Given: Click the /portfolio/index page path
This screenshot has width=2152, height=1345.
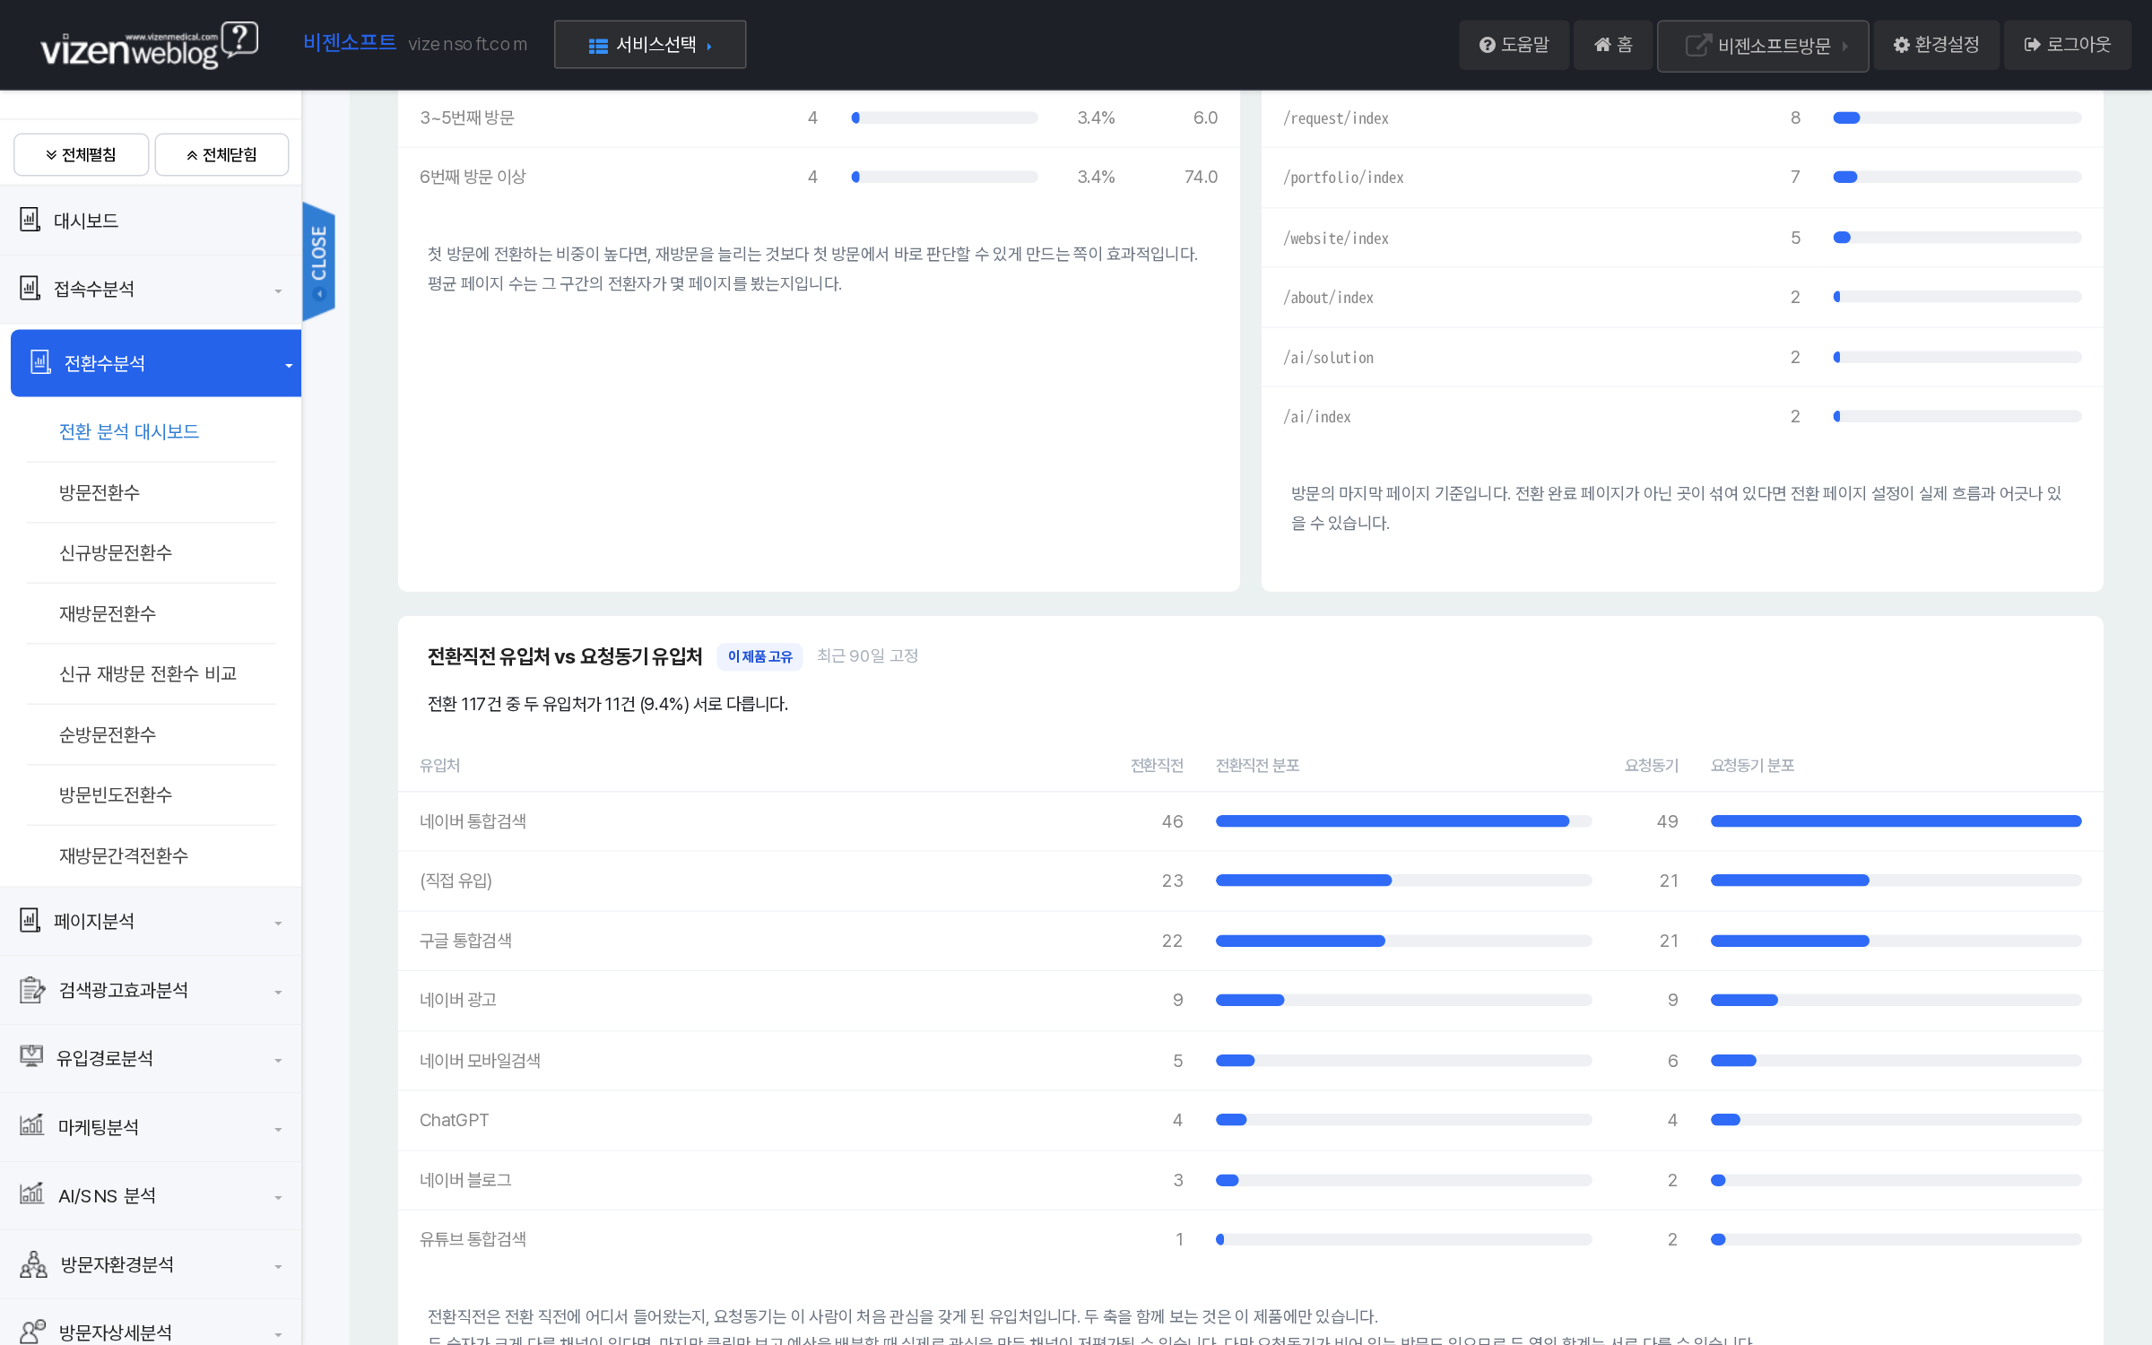Looking at the screenshot, I should tap(1343, 177).
